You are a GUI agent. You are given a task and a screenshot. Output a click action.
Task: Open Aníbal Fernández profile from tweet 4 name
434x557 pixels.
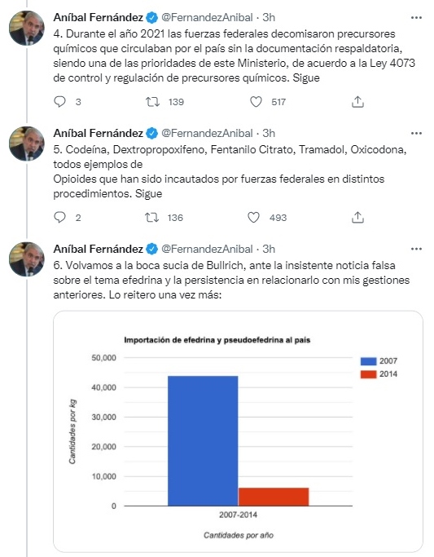[99, 17]
